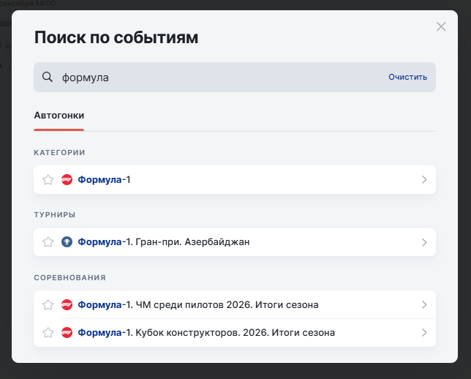The image size is (471, 379).
Task: Open Кубок конструкторов. 2026 competition
Action: [206, 333]
